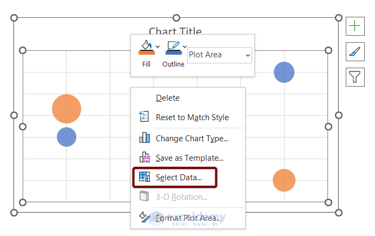
Task: Click the Change Chart Type icon
Action: coord(144,138)
